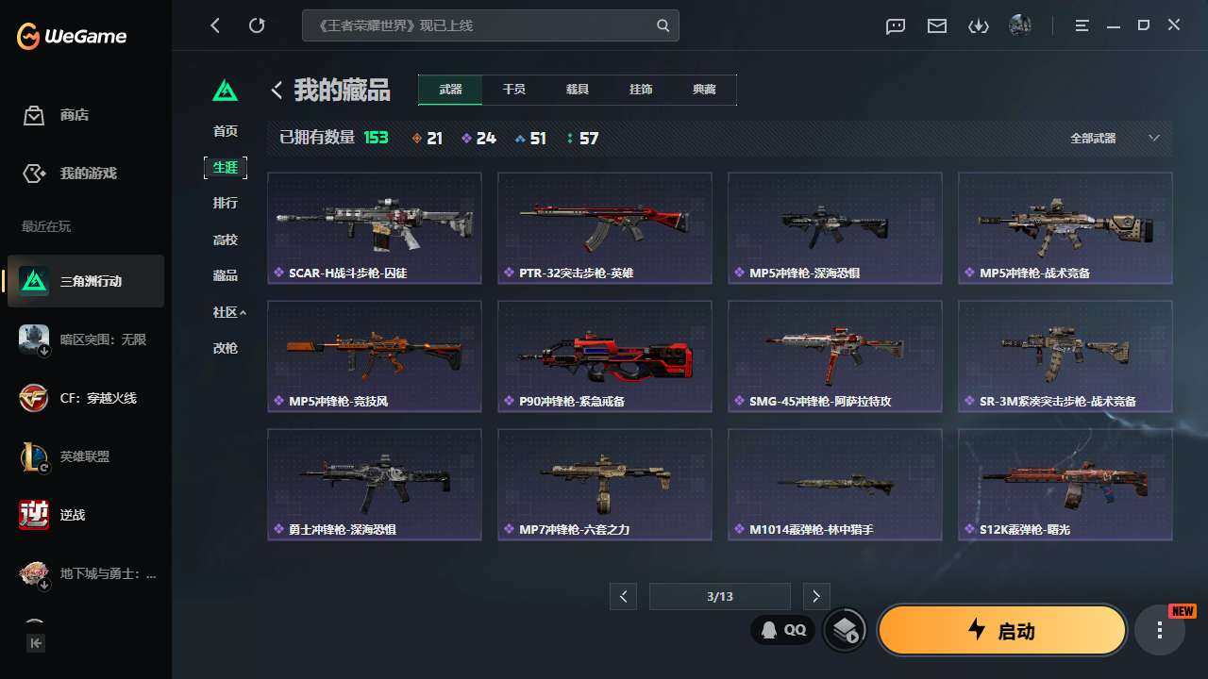The height and width of the screenshot is (679, 1208).
Task: Click the search input field
Action: [x=481, y=25]
